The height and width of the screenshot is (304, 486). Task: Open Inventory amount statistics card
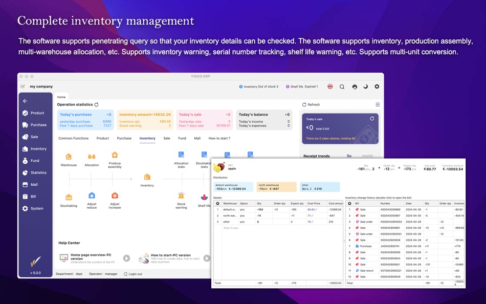tap(145, 120)
